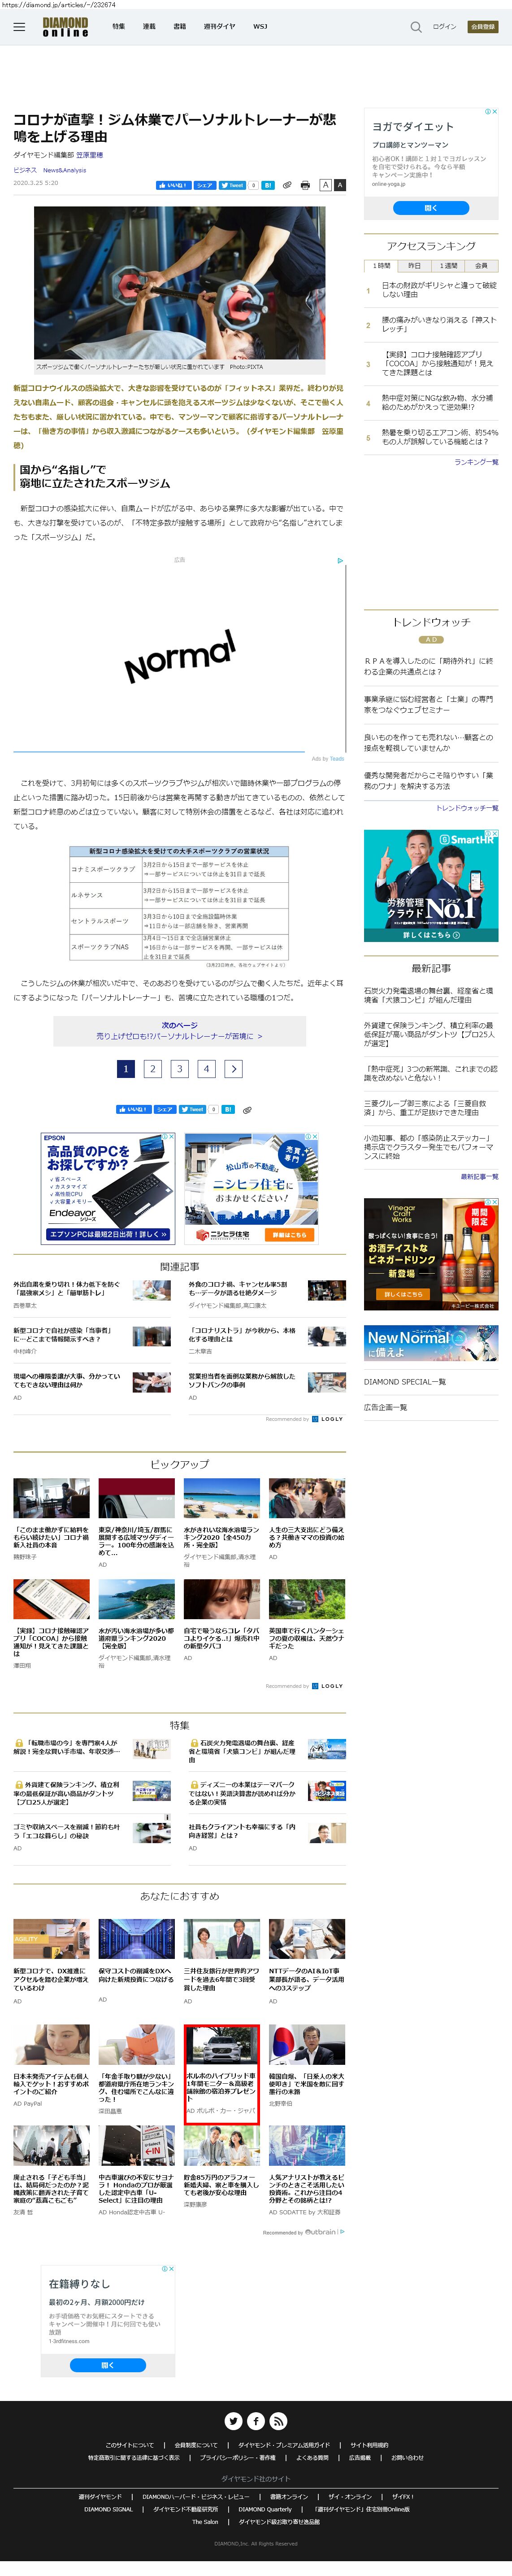The height and width of the screenshot is (2576, 512).
Task: Open the SmartHR banner ad
Action: [431, 885]
